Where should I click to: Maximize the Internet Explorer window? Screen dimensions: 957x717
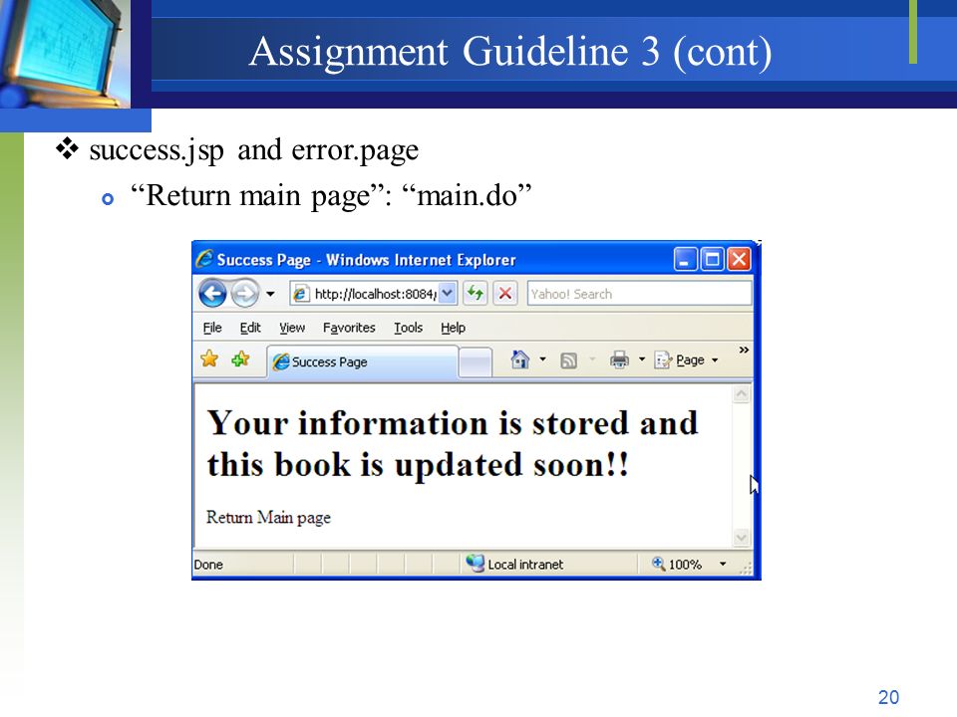tap(712, 259)
